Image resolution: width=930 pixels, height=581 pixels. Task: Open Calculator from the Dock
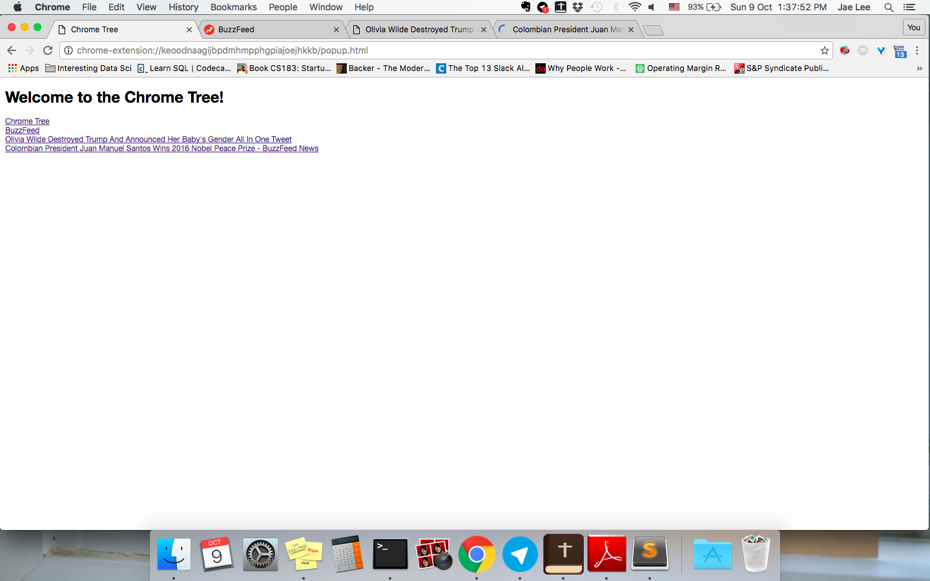[x=347, y=554]
